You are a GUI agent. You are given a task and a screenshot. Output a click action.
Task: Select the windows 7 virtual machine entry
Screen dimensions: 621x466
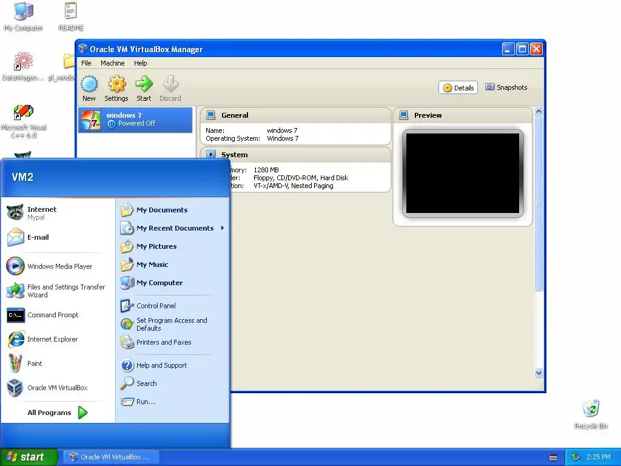(x=135, y=120)
